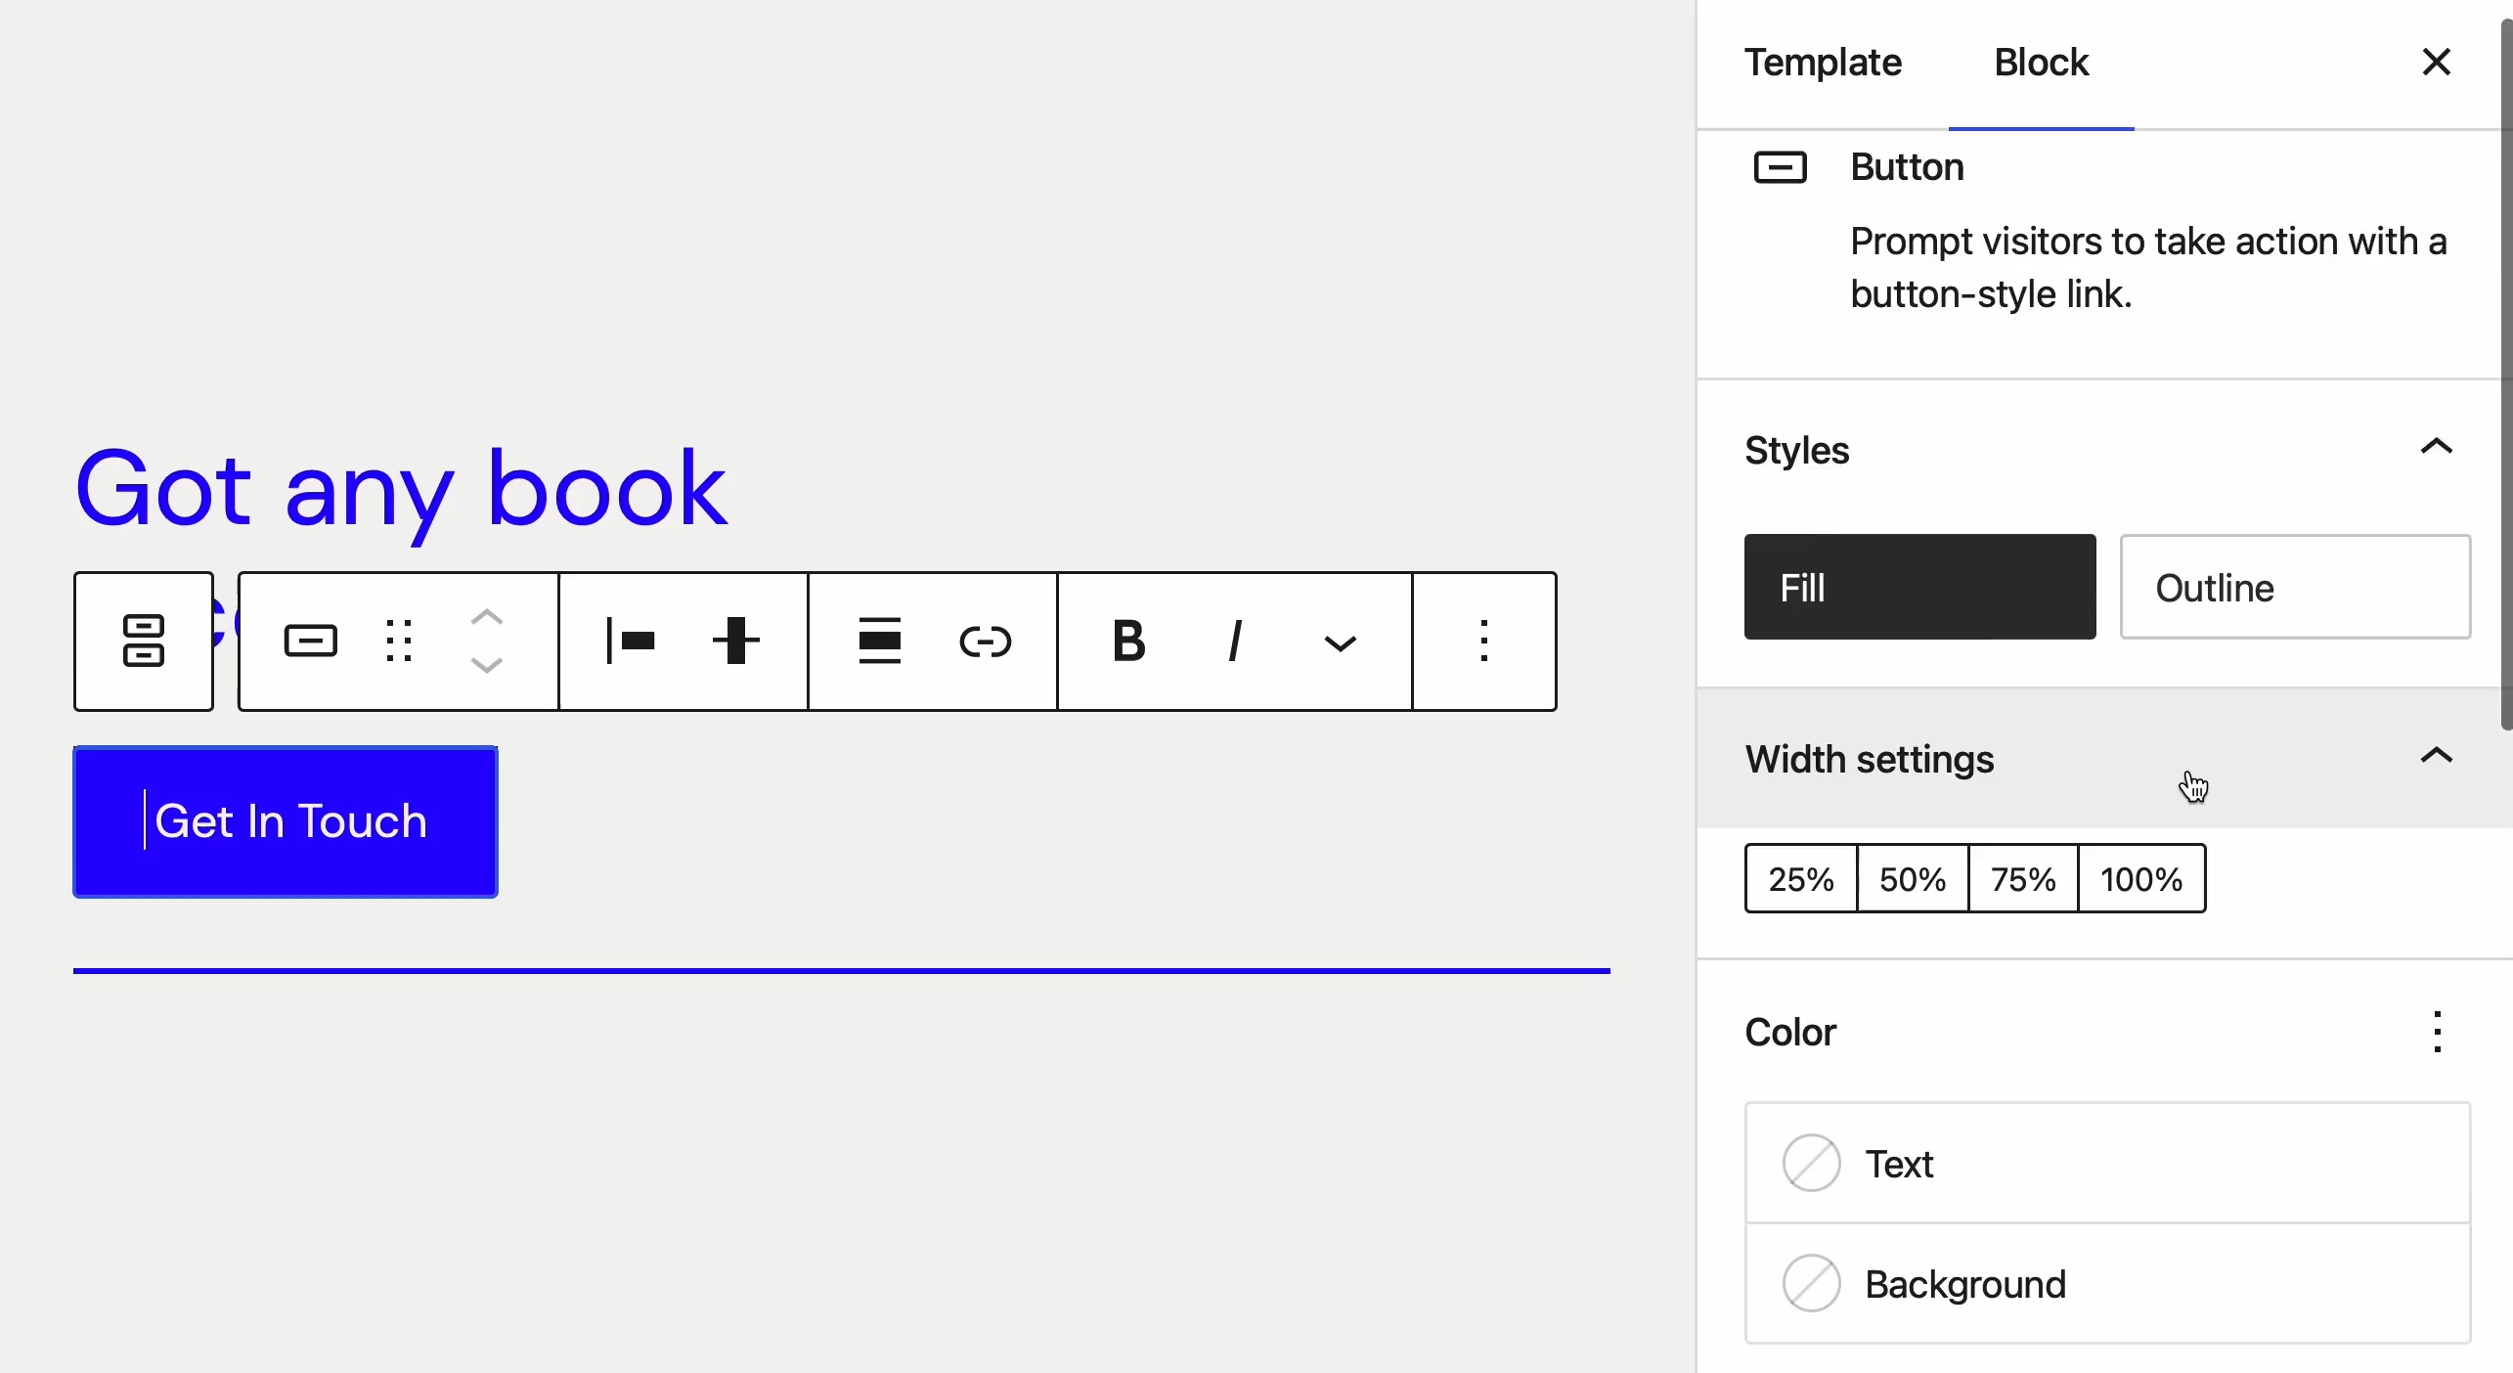Select the full-width align icon
The height and width of the screenshot is (1373, 2513).
pos(877,641)
